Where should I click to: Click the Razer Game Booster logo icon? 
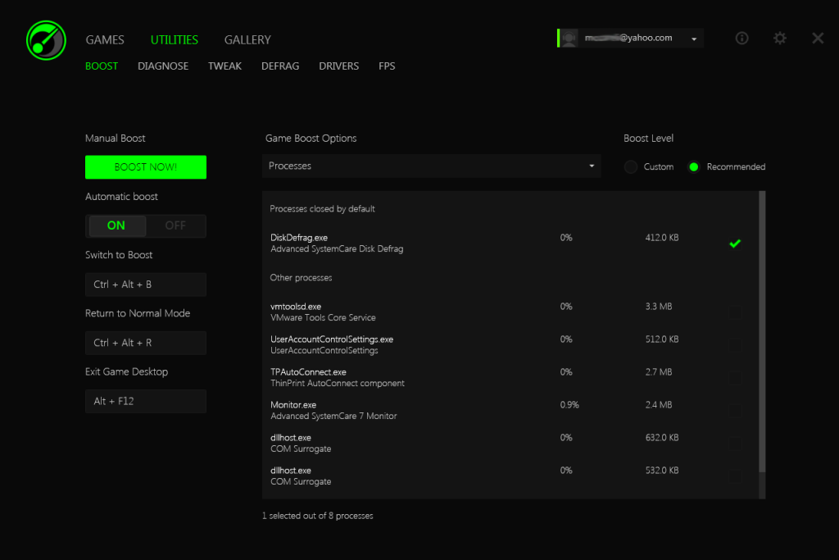46,41
